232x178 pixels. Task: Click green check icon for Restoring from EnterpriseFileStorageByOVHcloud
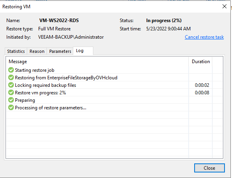(x=11, y=77)
